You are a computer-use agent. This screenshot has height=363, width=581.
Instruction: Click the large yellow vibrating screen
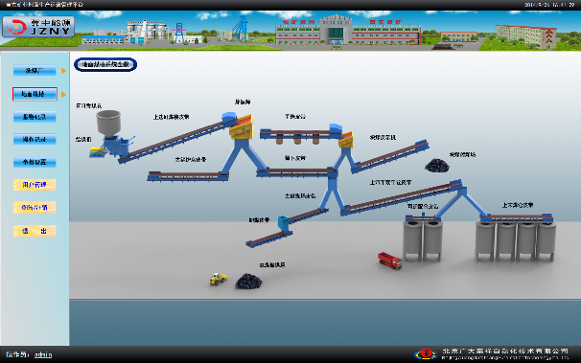click(242, 126)
